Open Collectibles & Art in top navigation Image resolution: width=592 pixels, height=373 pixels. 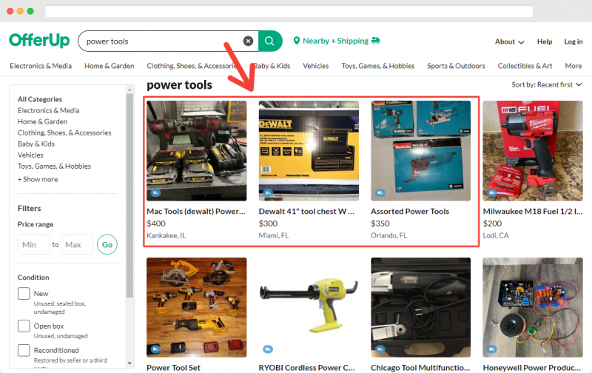[525, 66]
